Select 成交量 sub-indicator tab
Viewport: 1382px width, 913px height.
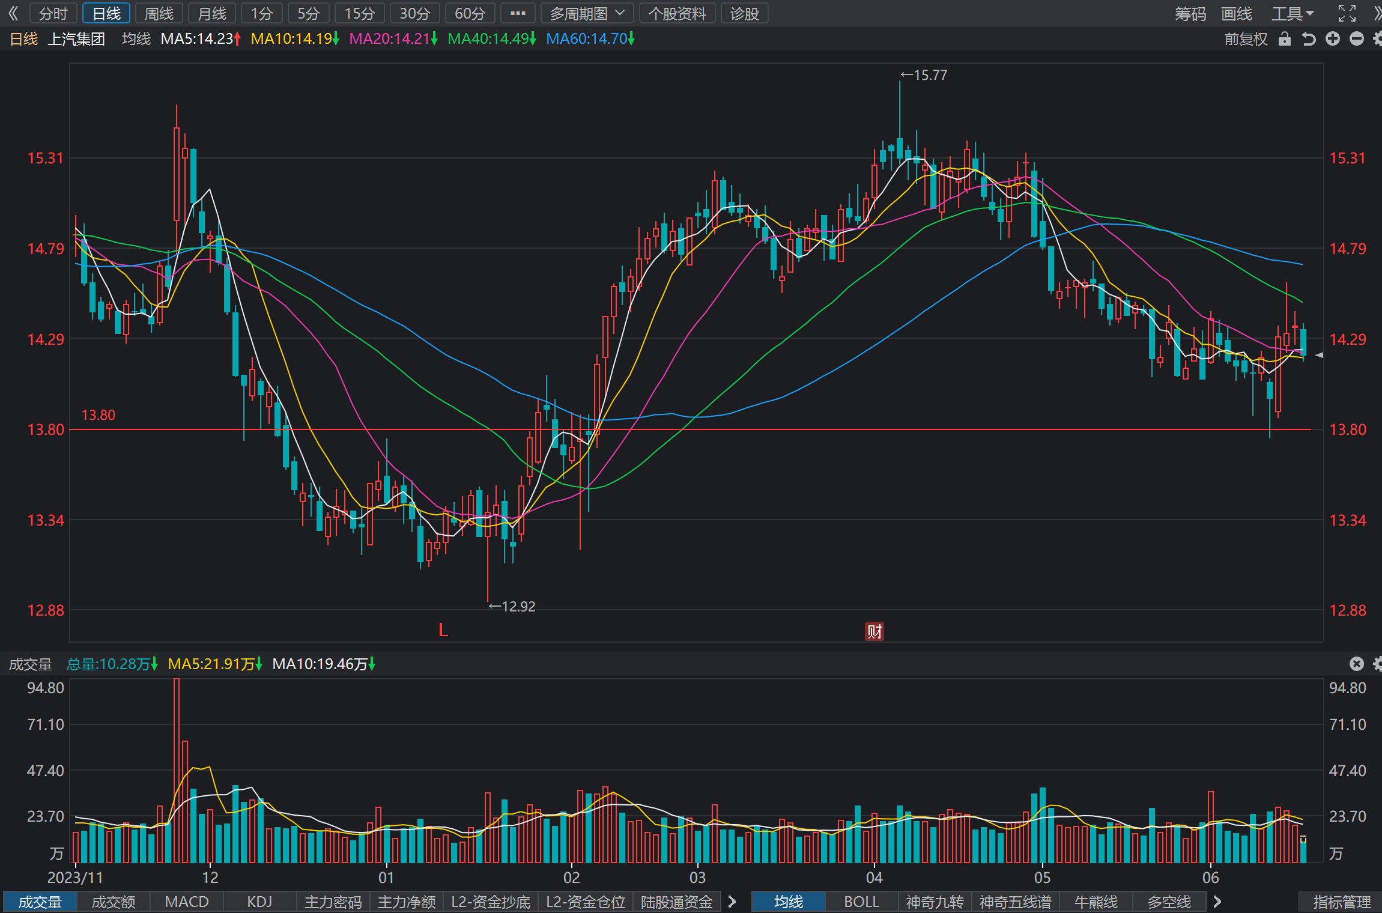point(40,902)
